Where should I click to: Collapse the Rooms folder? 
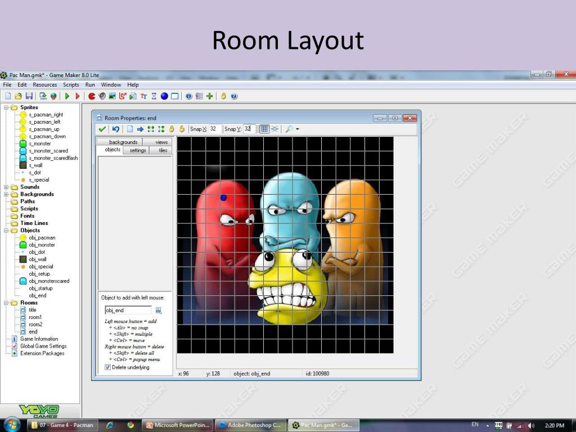(x=6, y=303)
